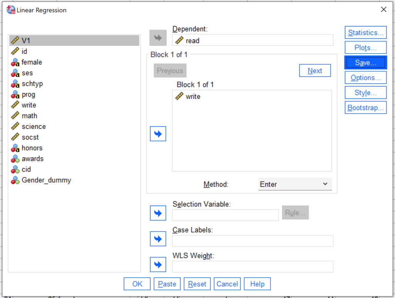Viewport: 395px width, 298px height.
Task: Click the measurement icon next to Gender_dummy
Action: [x=15, y=180]
